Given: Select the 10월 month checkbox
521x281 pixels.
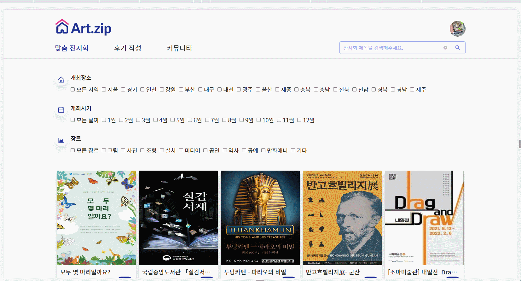Looking at the screenshot, I should tap(259, 120).
